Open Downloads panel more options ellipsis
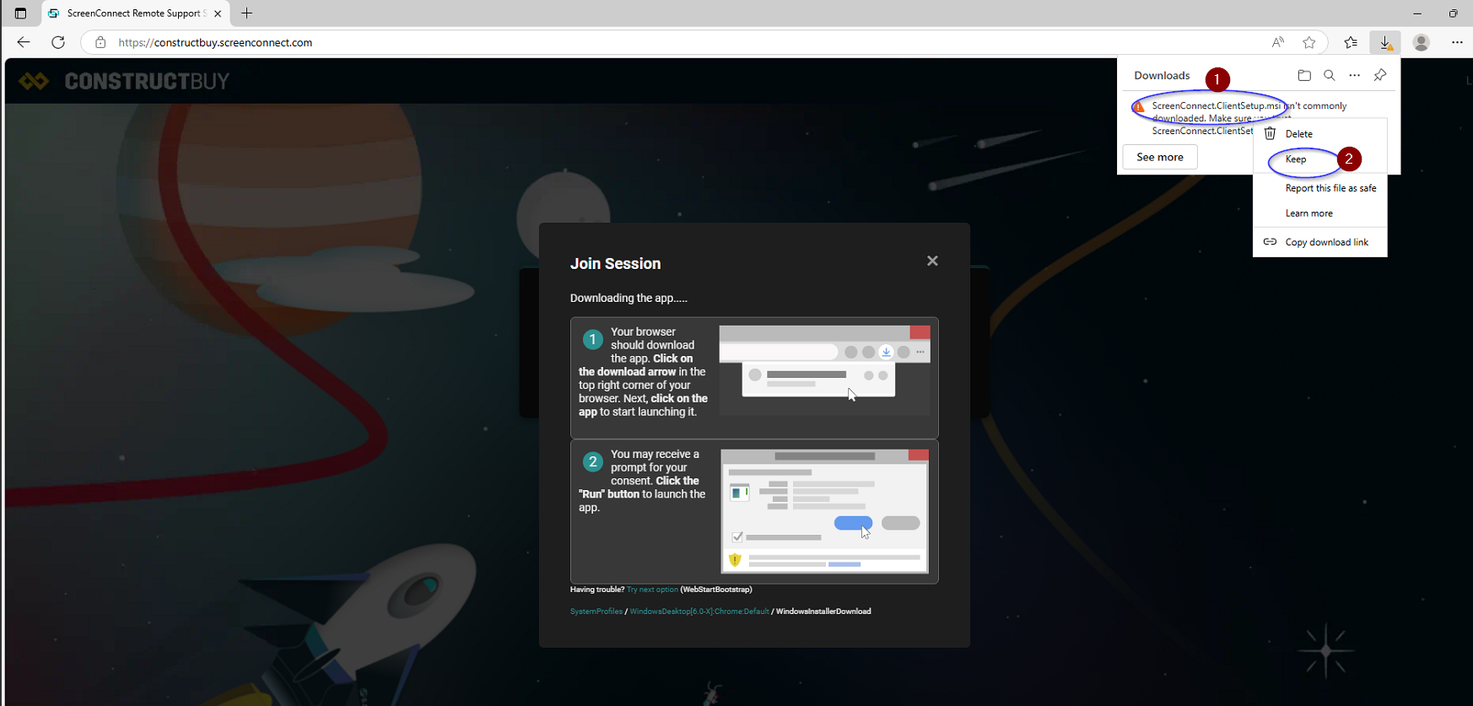Image resolution: width=1473 pixels, height=706 pixels. pos(1355,75)
